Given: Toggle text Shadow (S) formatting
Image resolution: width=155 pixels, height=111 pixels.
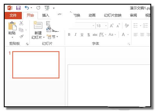Looking at the screenshot, I should [89, 35].
